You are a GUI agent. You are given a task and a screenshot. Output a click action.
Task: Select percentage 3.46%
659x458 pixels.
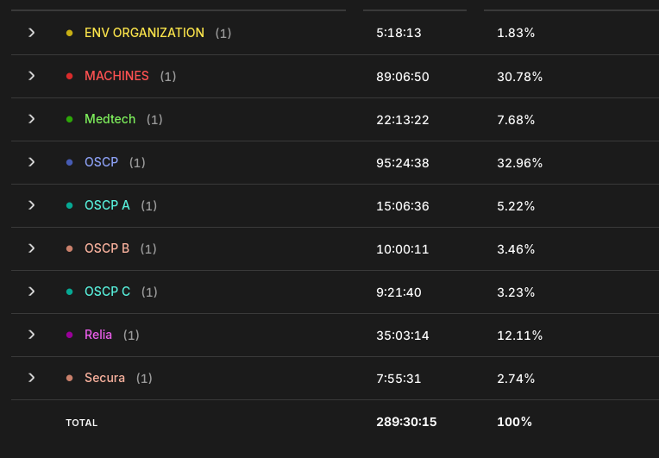(516, 249)
